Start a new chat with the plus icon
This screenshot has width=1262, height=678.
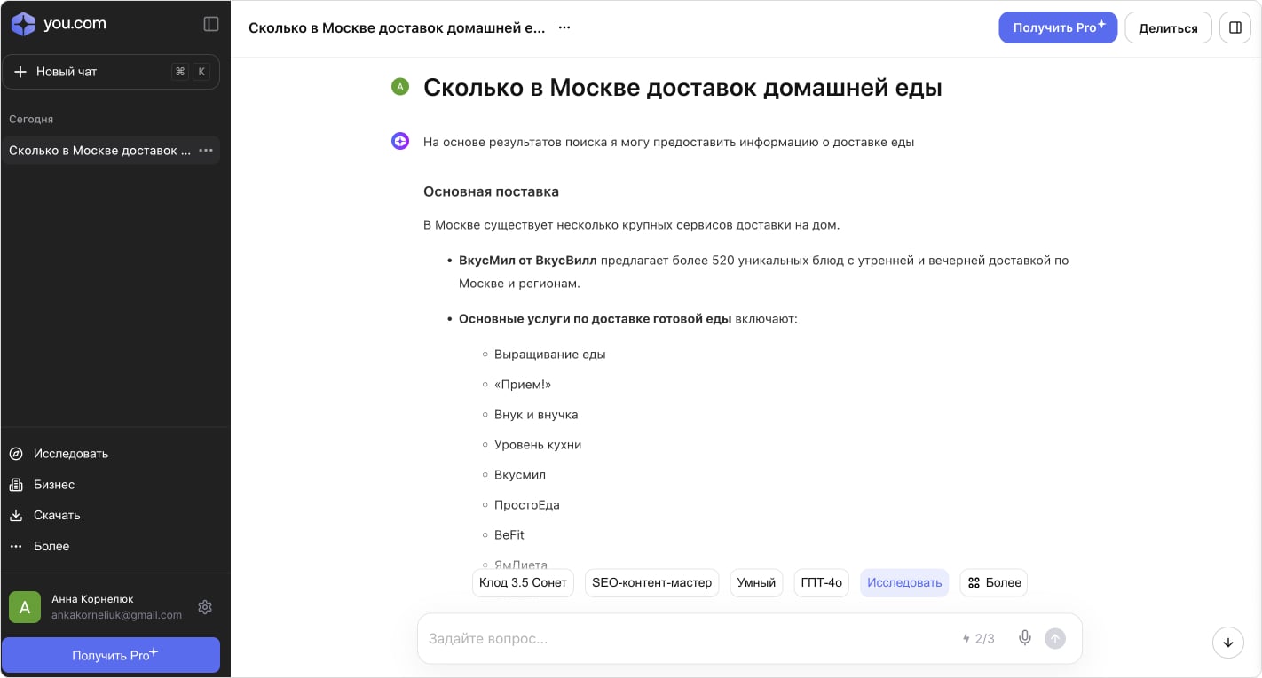pos(20,72)
